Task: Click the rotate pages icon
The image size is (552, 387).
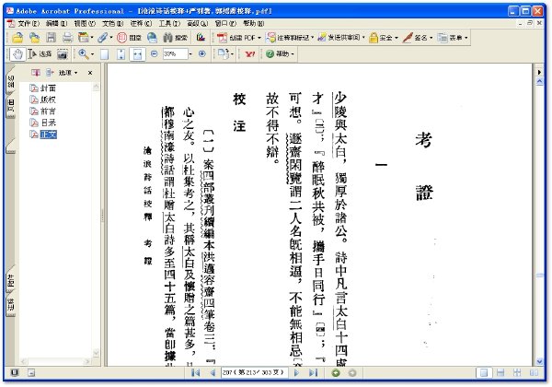Action: (x=224, y=54)
